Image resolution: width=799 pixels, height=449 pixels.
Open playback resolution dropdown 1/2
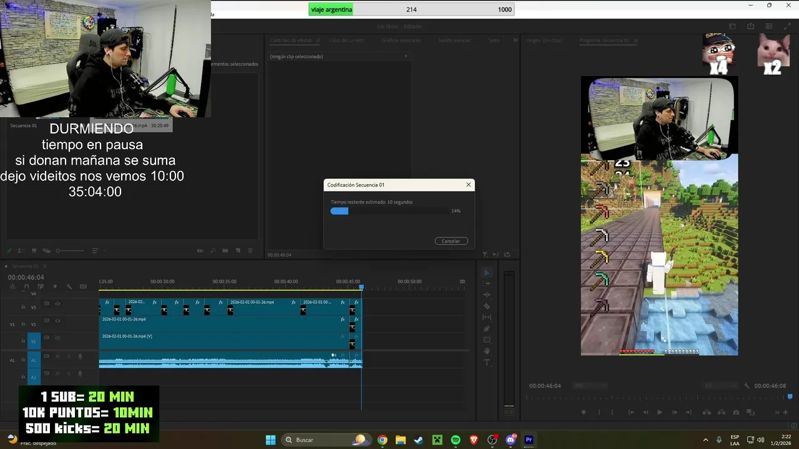coord(720,385)
